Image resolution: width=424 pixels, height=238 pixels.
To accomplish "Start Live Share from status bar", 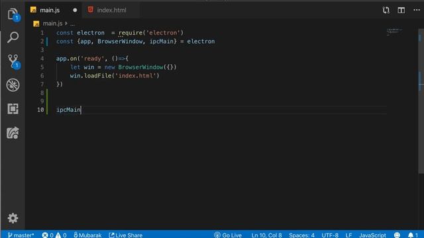I will click(125, 235).
